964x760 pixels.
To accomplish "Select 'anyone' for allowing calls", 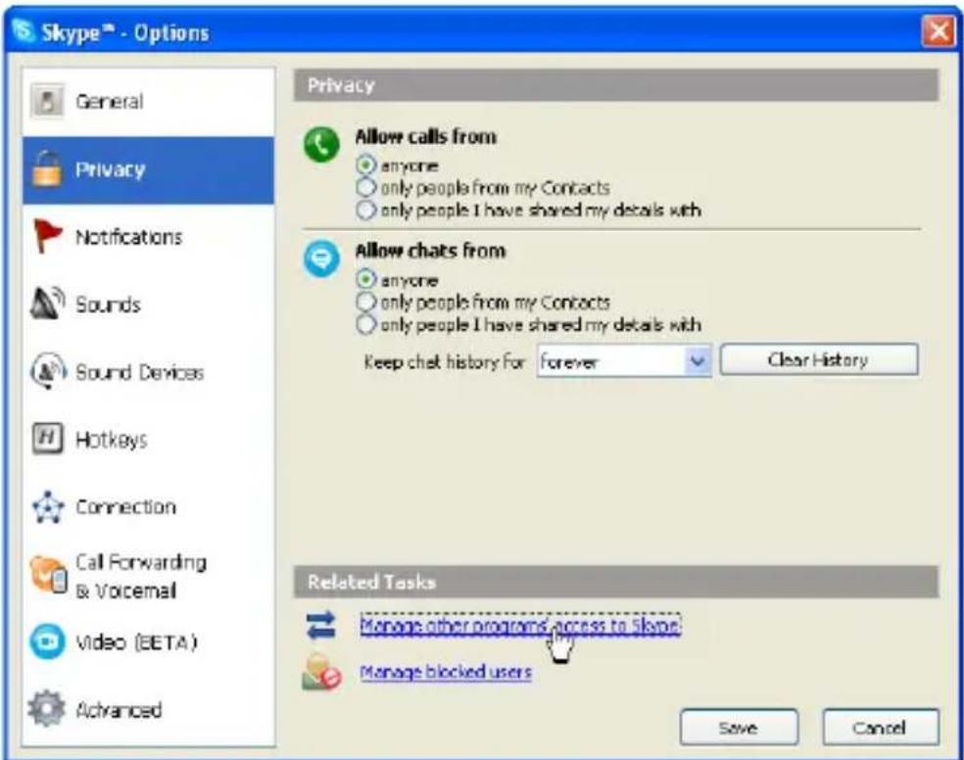I will [365, 166].
